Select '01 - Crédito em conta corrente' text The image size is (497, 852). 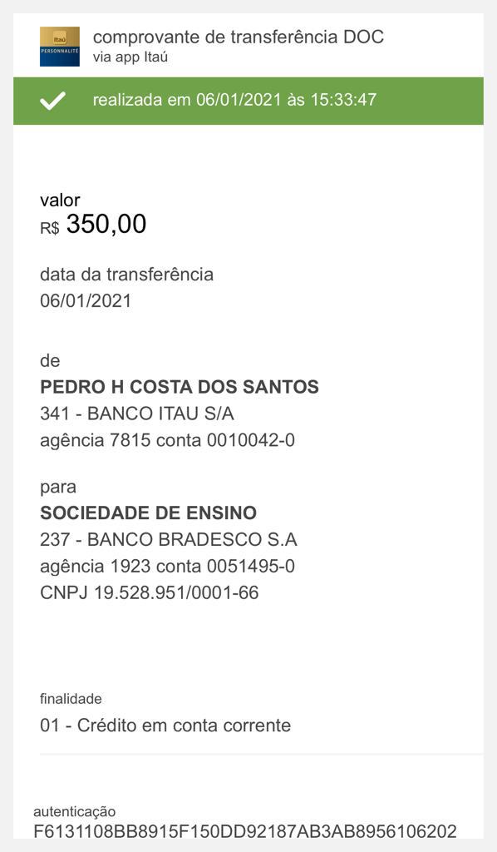(165, 726)
